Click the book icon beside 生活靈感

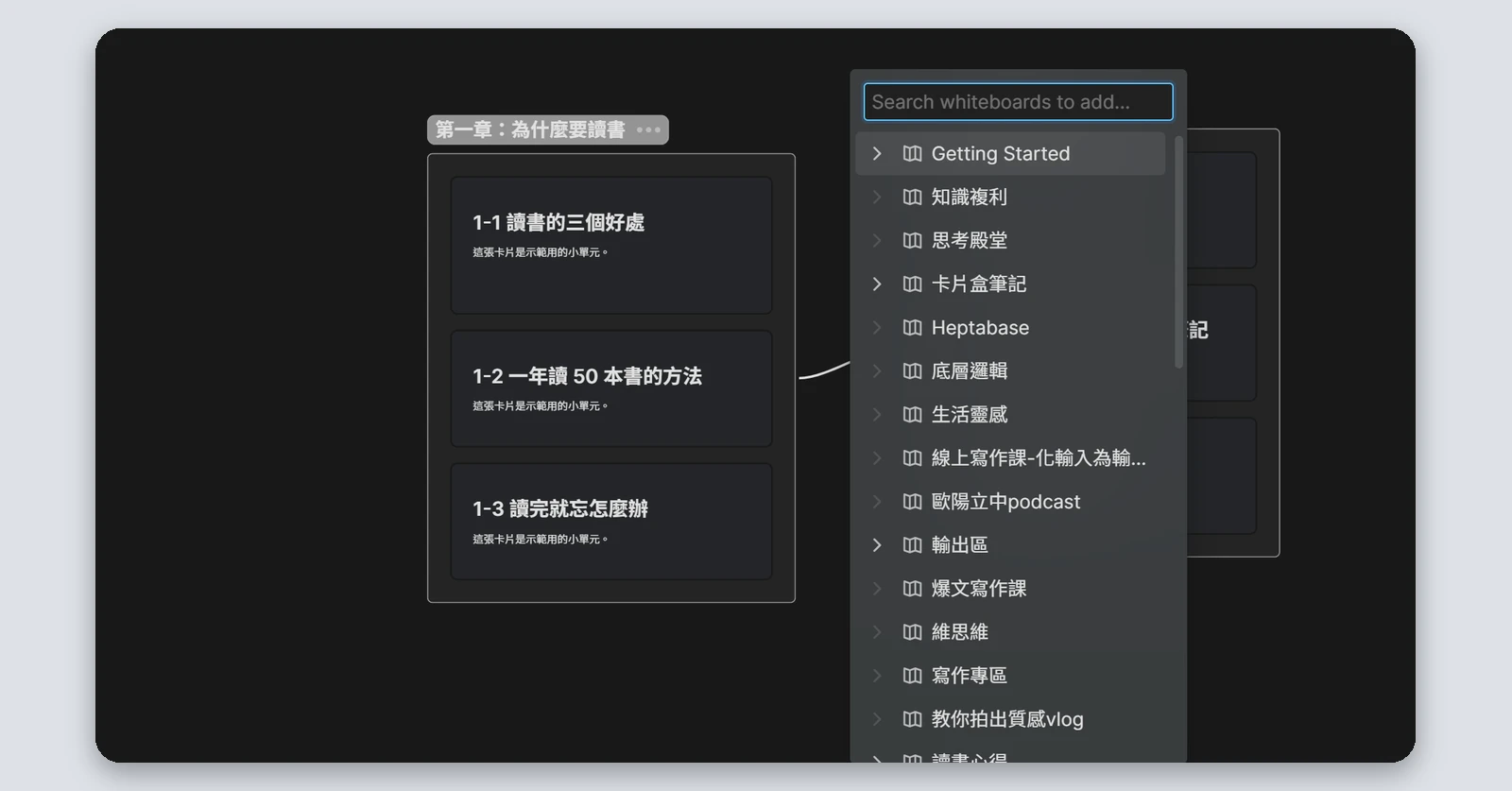coord(912,414)
